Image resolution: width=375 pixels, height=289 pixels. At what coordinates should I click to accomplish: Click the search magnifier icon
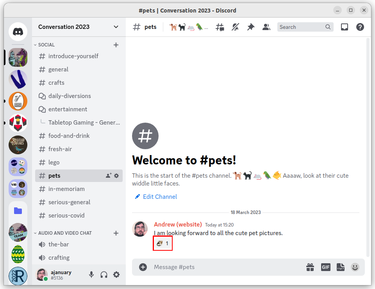tap(328, 27)
